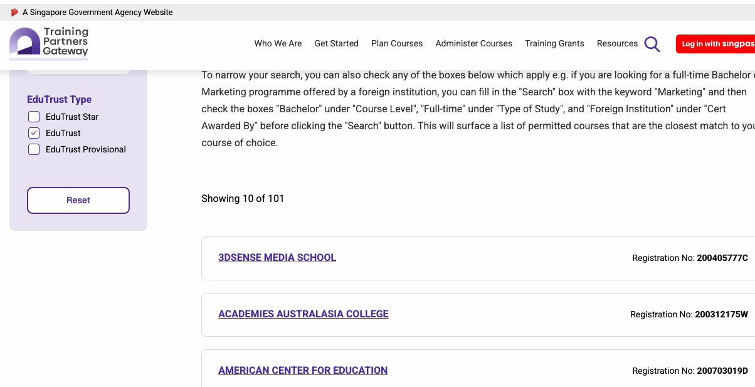Screen dimensions: 755x387
Task: Open the 3DSENSE MEDIA SCHOOL link
Action: pyautogui.click(x=277, y=257)
